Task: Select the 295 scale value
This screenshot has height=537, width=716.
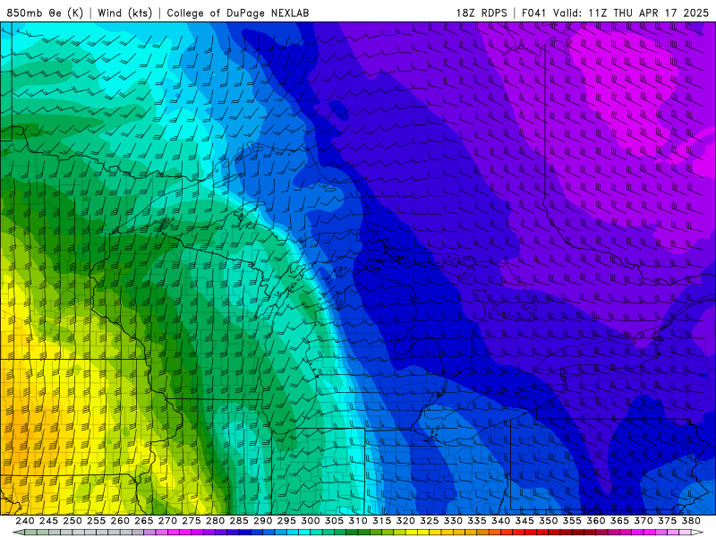Action: point(286,521)
